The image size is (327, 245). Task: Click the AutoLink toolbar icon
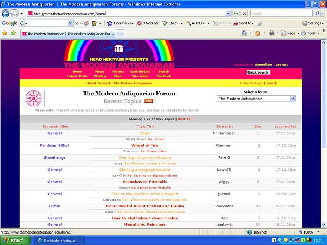click(x=189, y=23)
